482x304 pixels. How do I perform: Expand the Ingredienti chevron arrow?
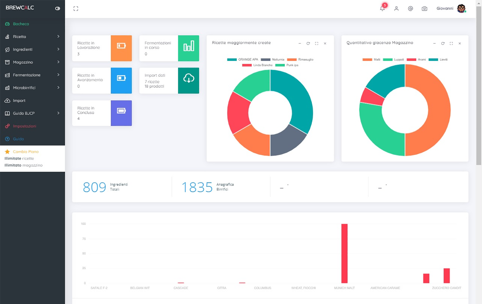(x=58, y=49)
